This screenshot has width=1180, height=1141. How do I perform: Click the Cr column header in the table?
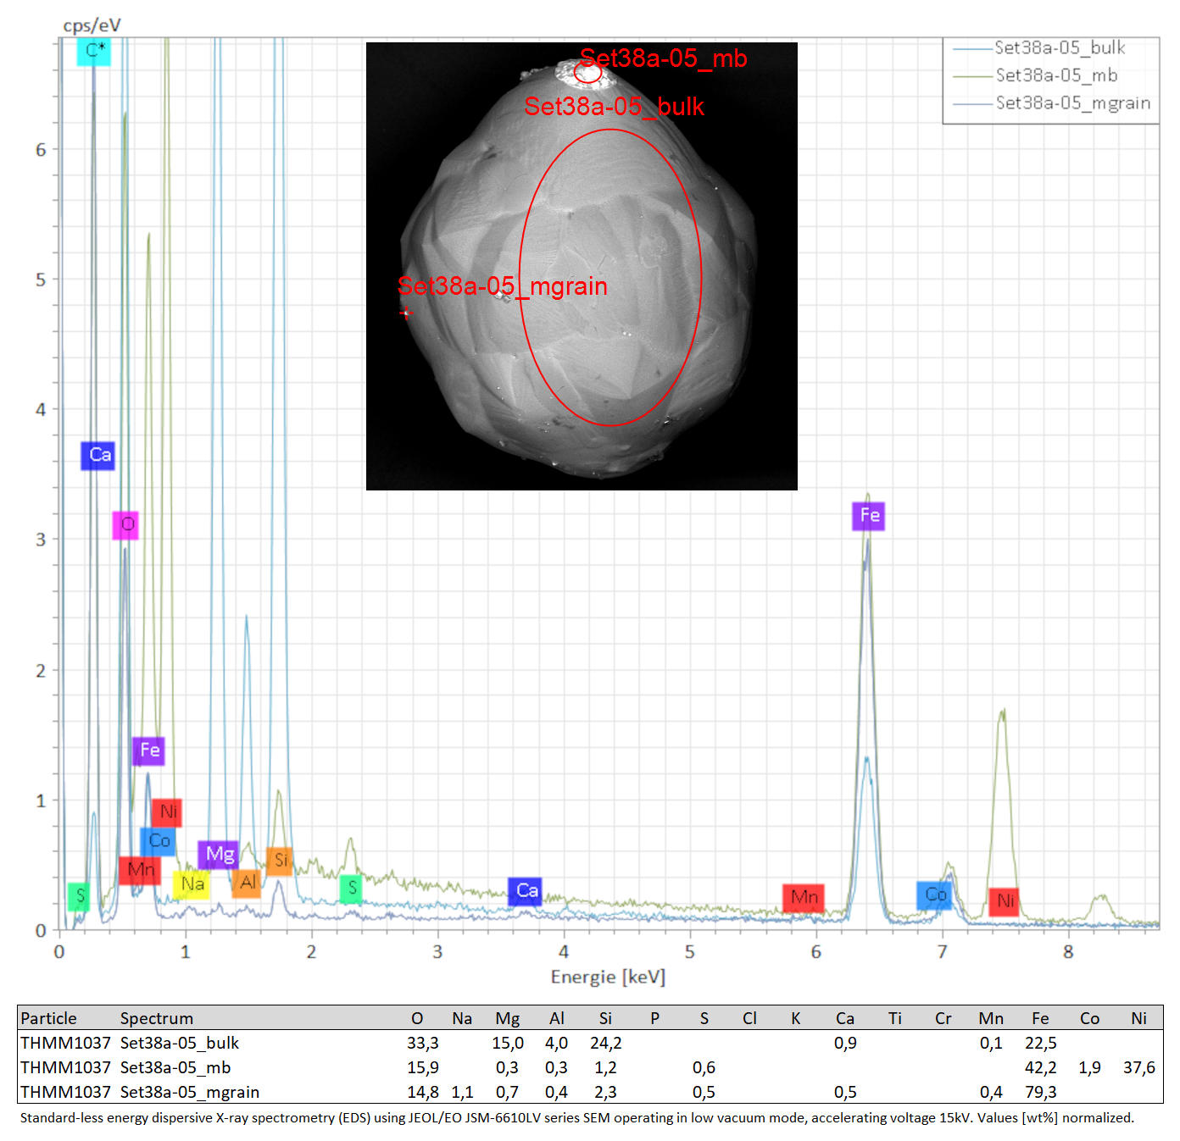943,1018
